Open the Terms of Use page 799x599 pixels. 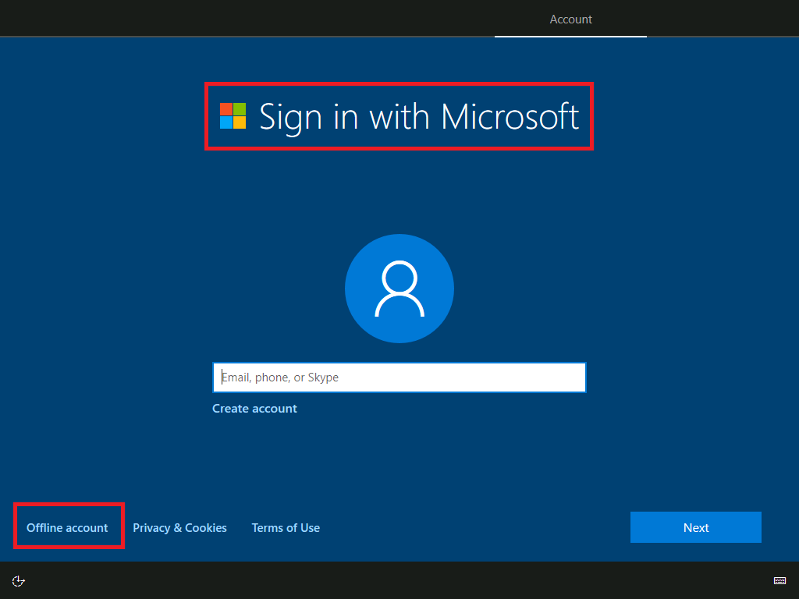point(286,527)
